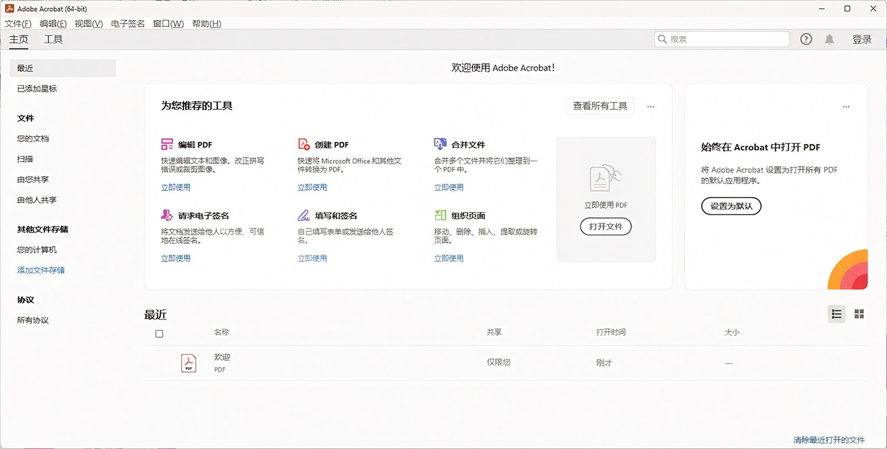Open the help question-mark icon

coord(806,39)
